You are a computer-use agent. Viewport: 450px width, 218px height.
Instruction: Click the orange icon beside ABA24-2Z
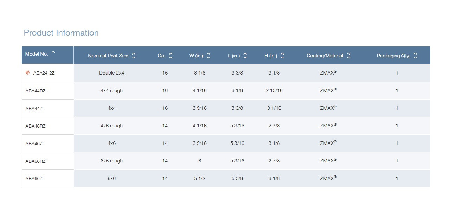[x=28, y=73]
